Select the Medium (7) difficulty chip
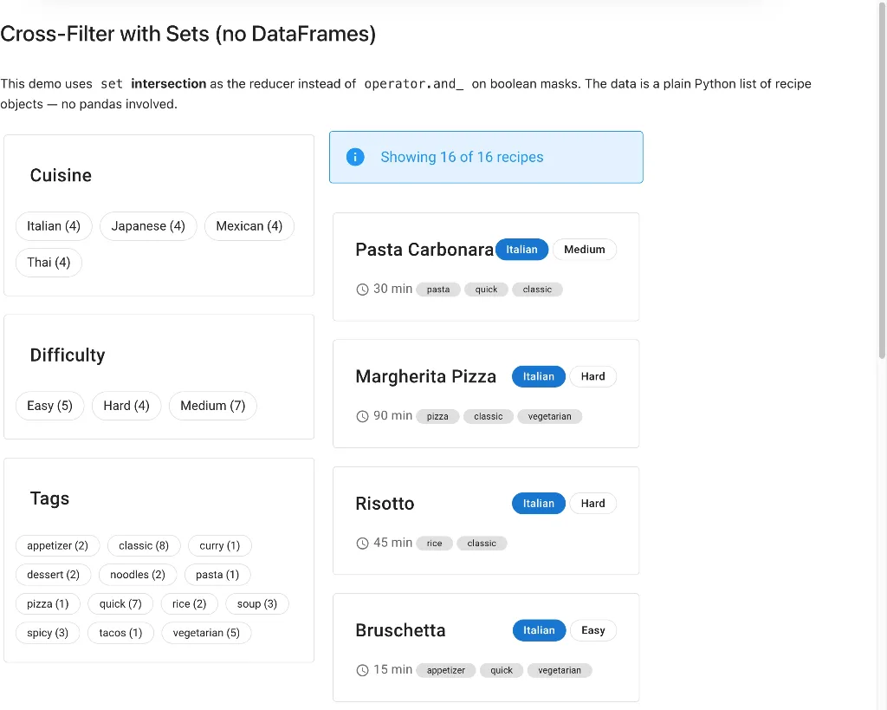This screenshot has width=887, height=710. tap(212, 406)
